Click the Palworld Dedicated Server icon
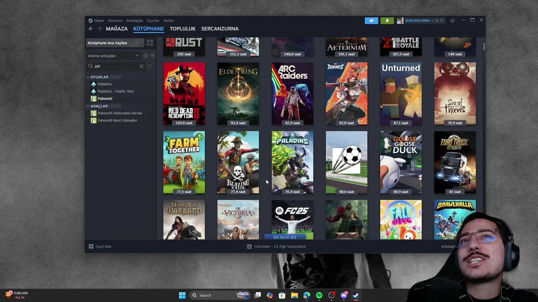Screen dimensions: 538x302 (93, 113)
